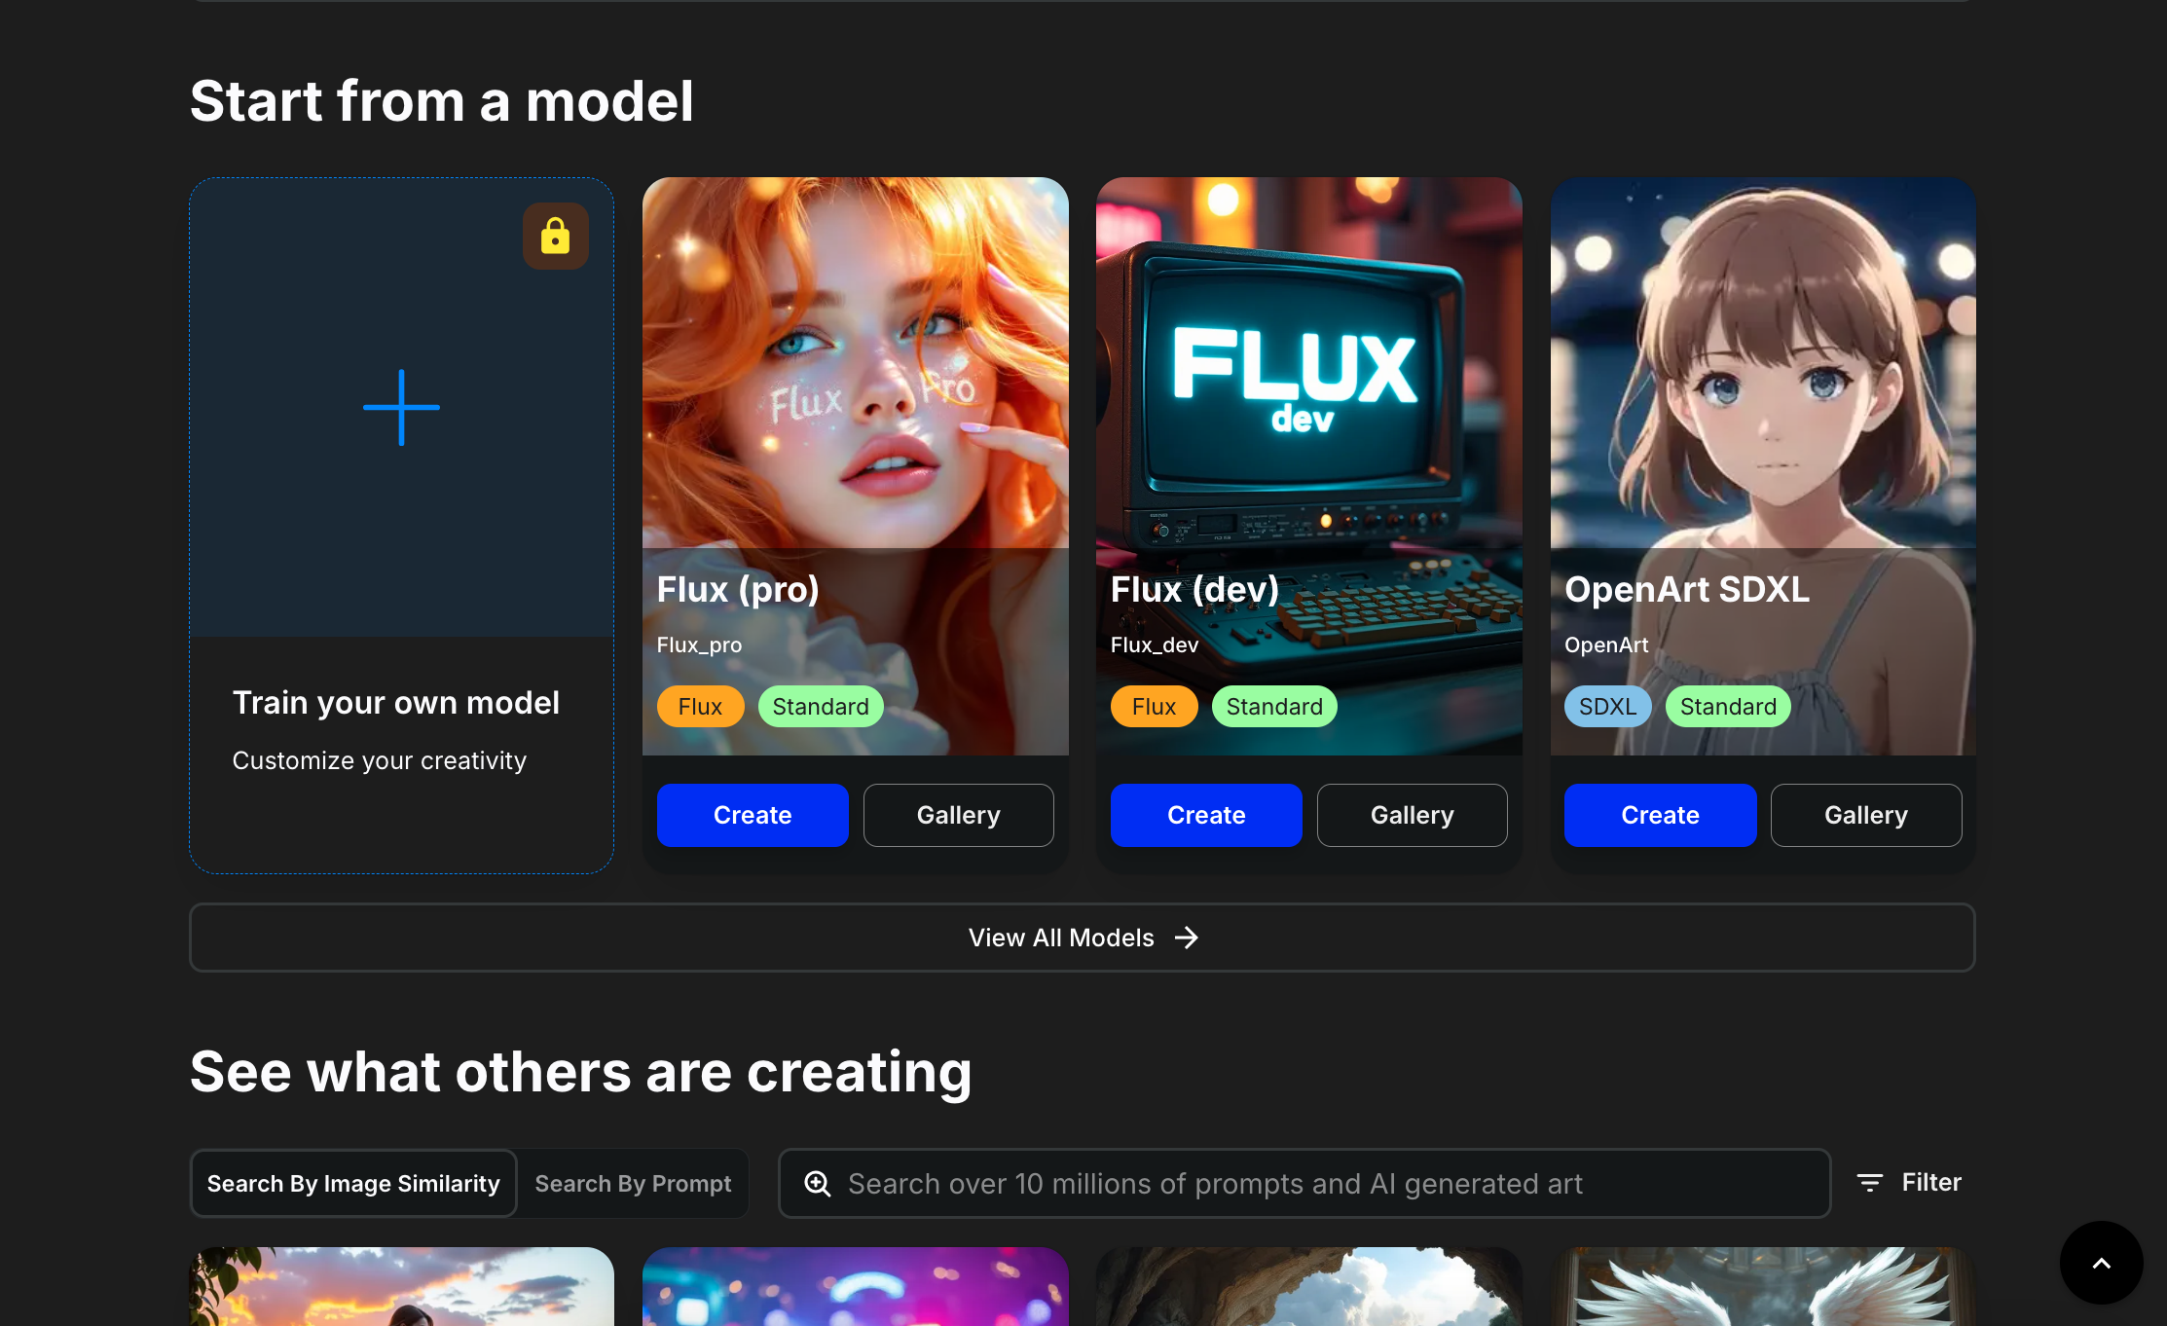This screenshot has width=2167, height=1326.
Task: Click the Standard tag on Flux (pro) card
Action: coord(821,707)
